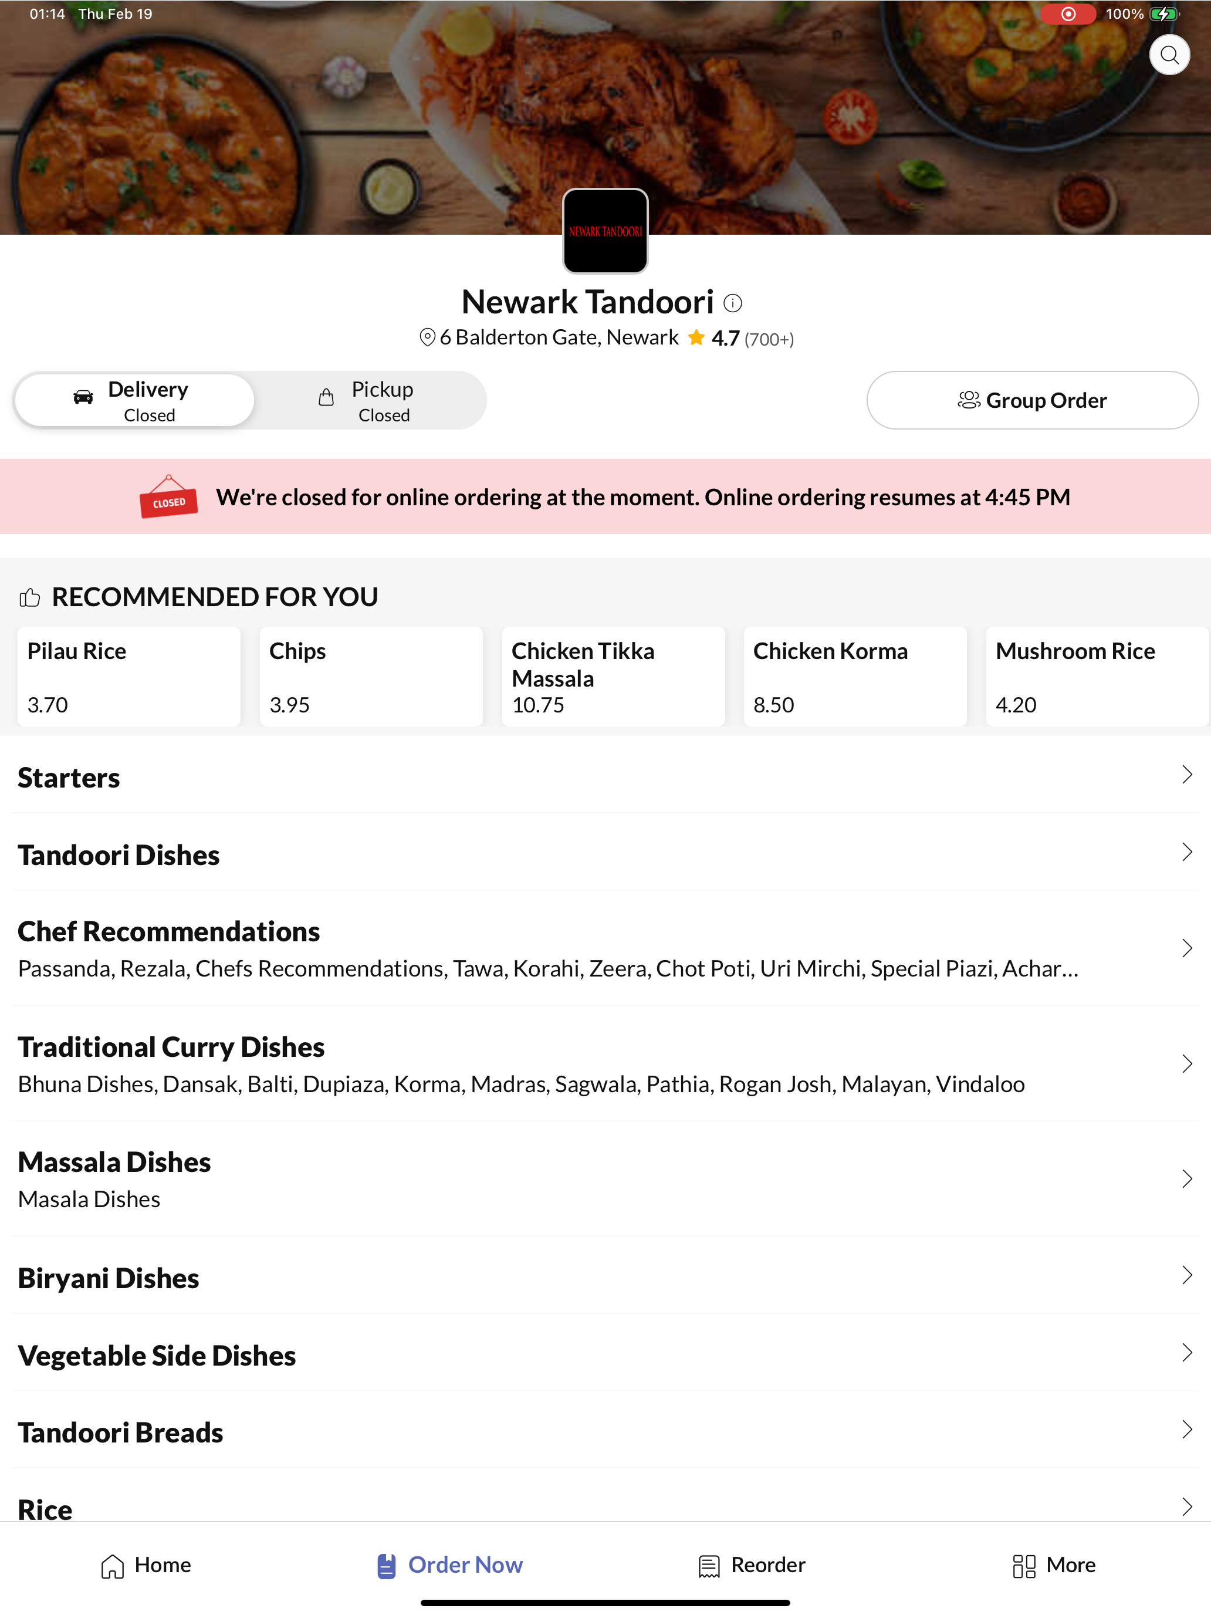Switch to Pickup option
This screenshot has width=1211, height=1615.
[367, 400]
